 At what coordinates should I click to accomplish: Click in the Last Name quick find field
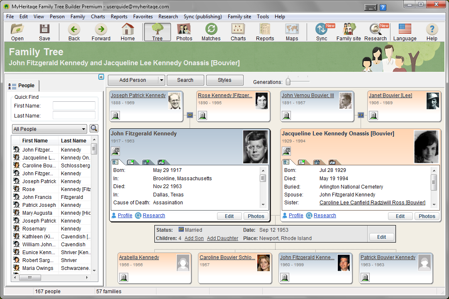(74, 115)
